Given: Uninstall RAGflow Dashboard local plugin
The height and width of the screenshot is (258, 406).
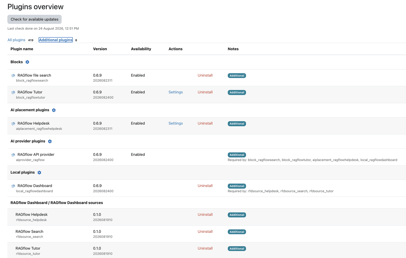Looking at the screenshot, I should pos(205,186).
